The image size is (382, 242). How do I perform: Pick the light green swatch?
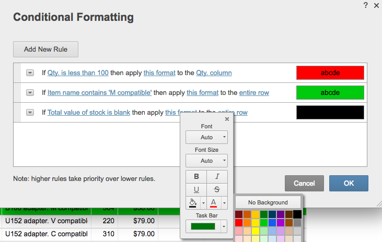[264, 231]
